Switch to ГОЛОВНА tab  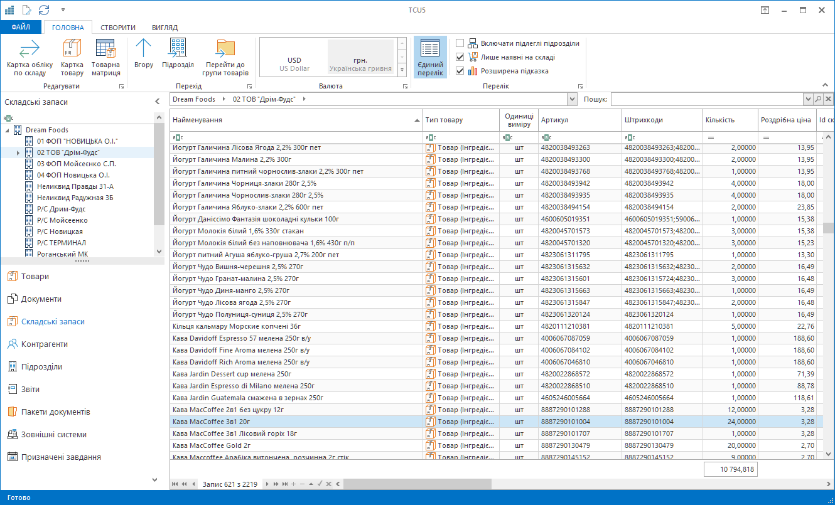click(68, 28)
